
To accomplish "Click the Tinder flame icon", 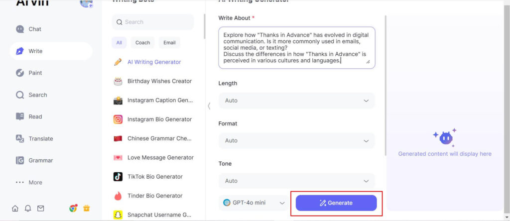I will (x=118, y=196).
